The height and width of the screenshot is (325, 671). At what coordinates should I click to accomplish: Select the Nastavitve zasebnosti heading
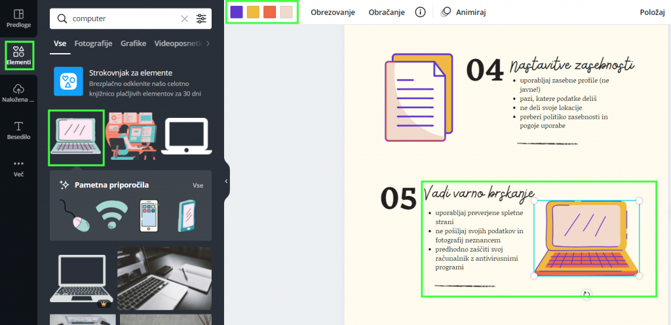click(572, 66)
